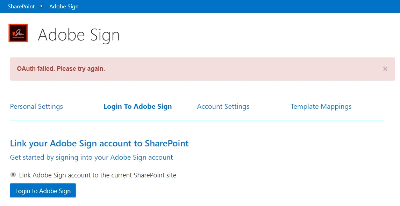
Task: Click the breadcrumb arrow after SharePoint
Action: (x=42, y=6)
